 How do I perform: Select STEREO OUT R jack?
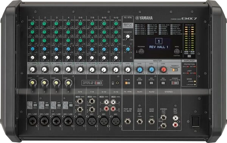[163, 126]
